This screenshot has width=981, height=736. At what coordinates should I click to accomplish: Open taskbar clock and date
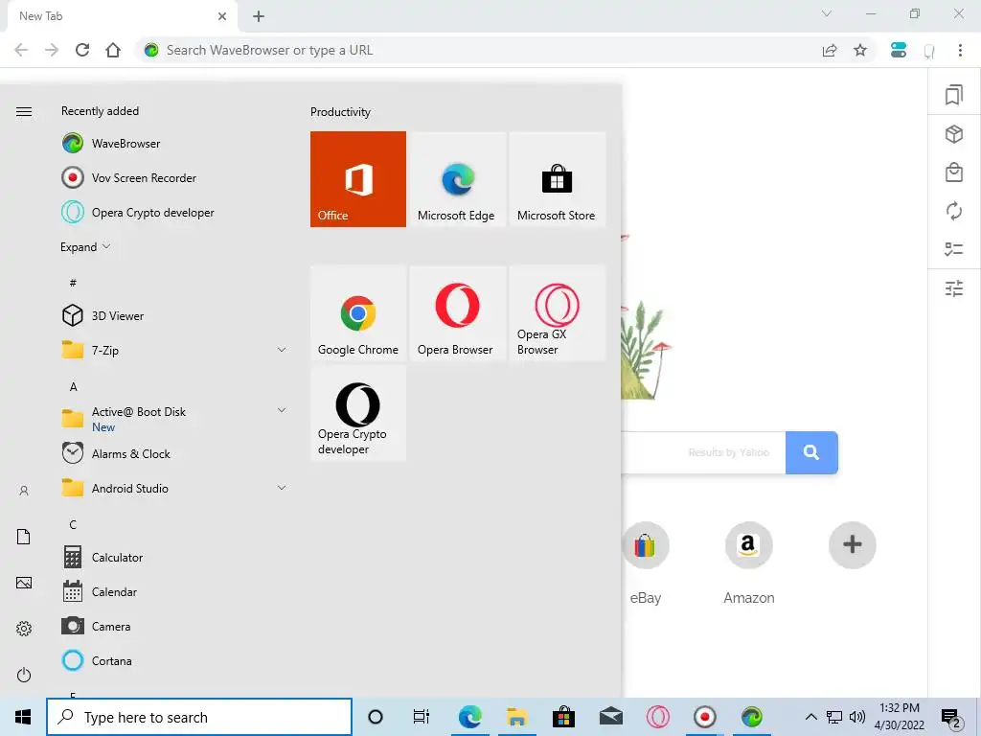tap(899, 717)
